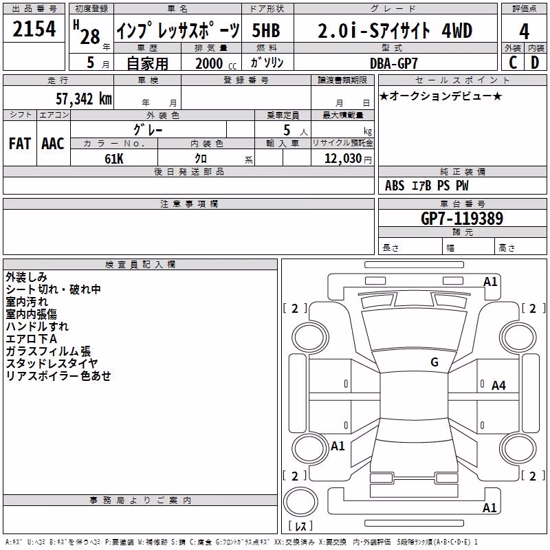Click the 高さ dimension field
The image size is (550, 550).
click(x=520, y=247)
